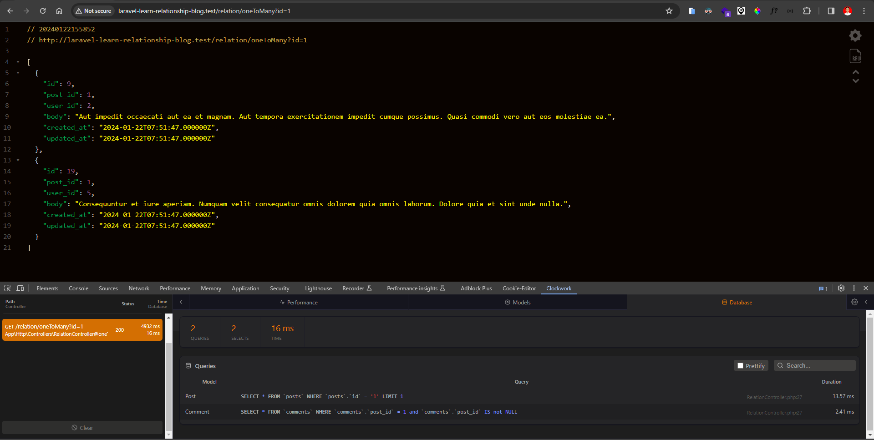Collapse the second object on line 13
This screenshot has width=874, height=440.
(x=18, y=160)
